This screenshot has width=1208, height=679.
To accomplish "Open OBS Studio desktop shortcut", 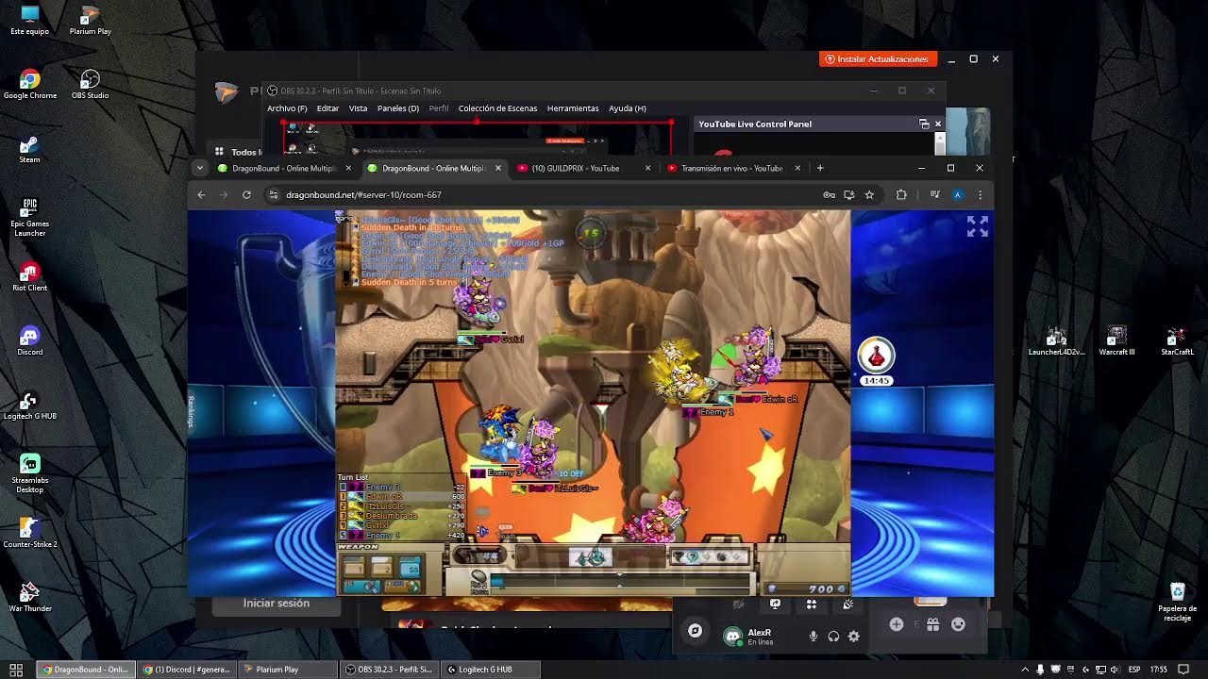I will [x=91, y=84].
